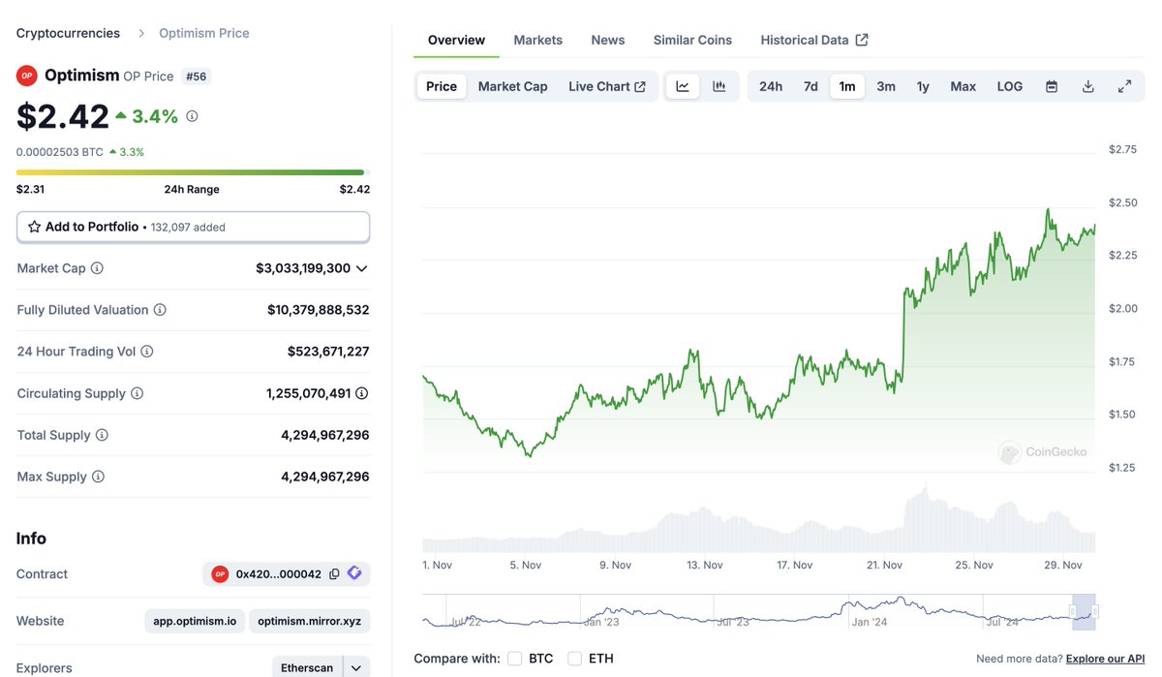Open Circulating Supply label info icon
The image size is (1162, 677).
click(x=138, y=393)
